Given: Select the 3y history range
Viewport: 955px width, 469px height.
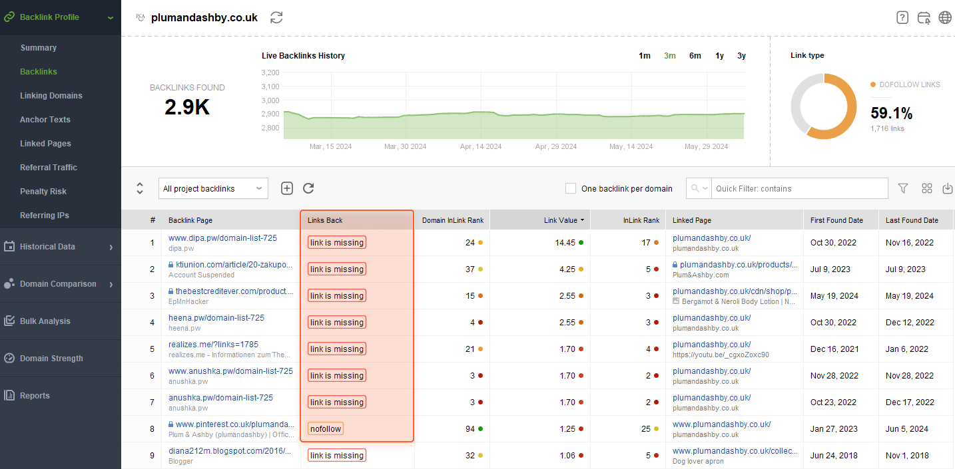Looking at the screenshot, I should (742, 56).
